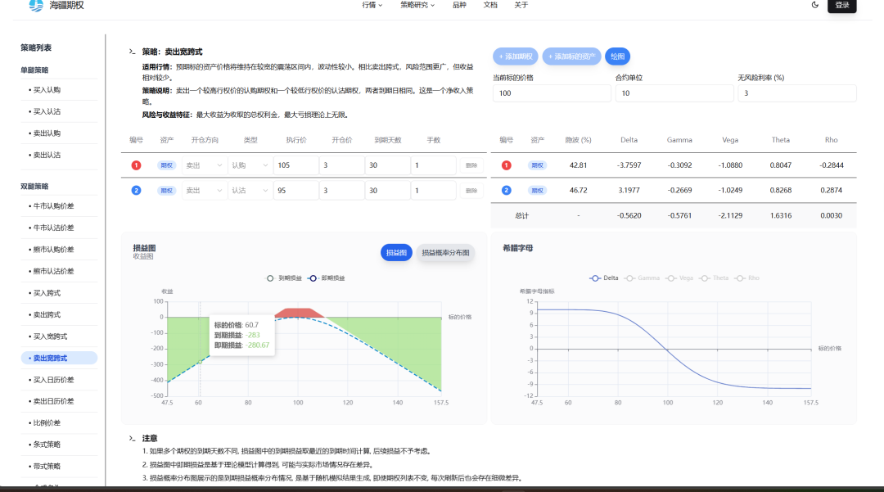Click the 即期损益 legend marker

(x=313, y=278)
